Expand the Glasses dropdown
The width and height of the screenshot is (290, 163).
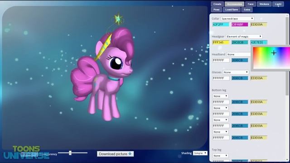[x=236, y=72]
